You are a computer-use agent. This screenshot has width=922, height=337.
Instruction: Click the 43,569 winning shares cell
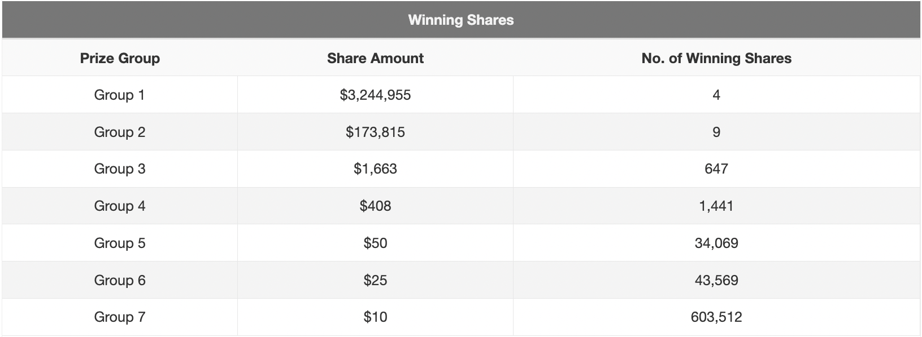point(716,280)
